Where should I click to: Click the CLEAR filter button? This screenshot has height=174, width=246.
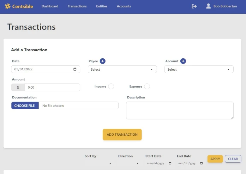click(233, 159)
